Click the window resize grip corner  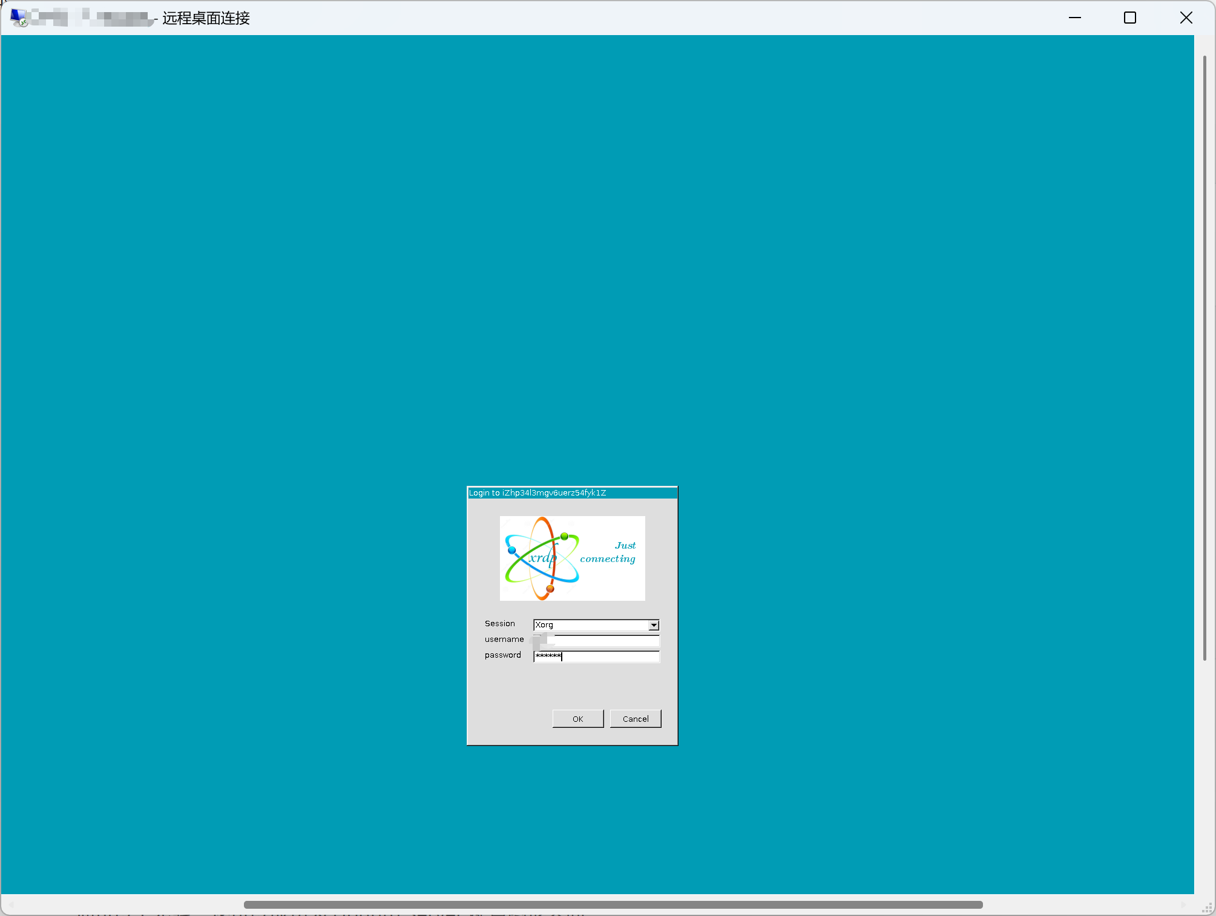tap(1207, 908)
